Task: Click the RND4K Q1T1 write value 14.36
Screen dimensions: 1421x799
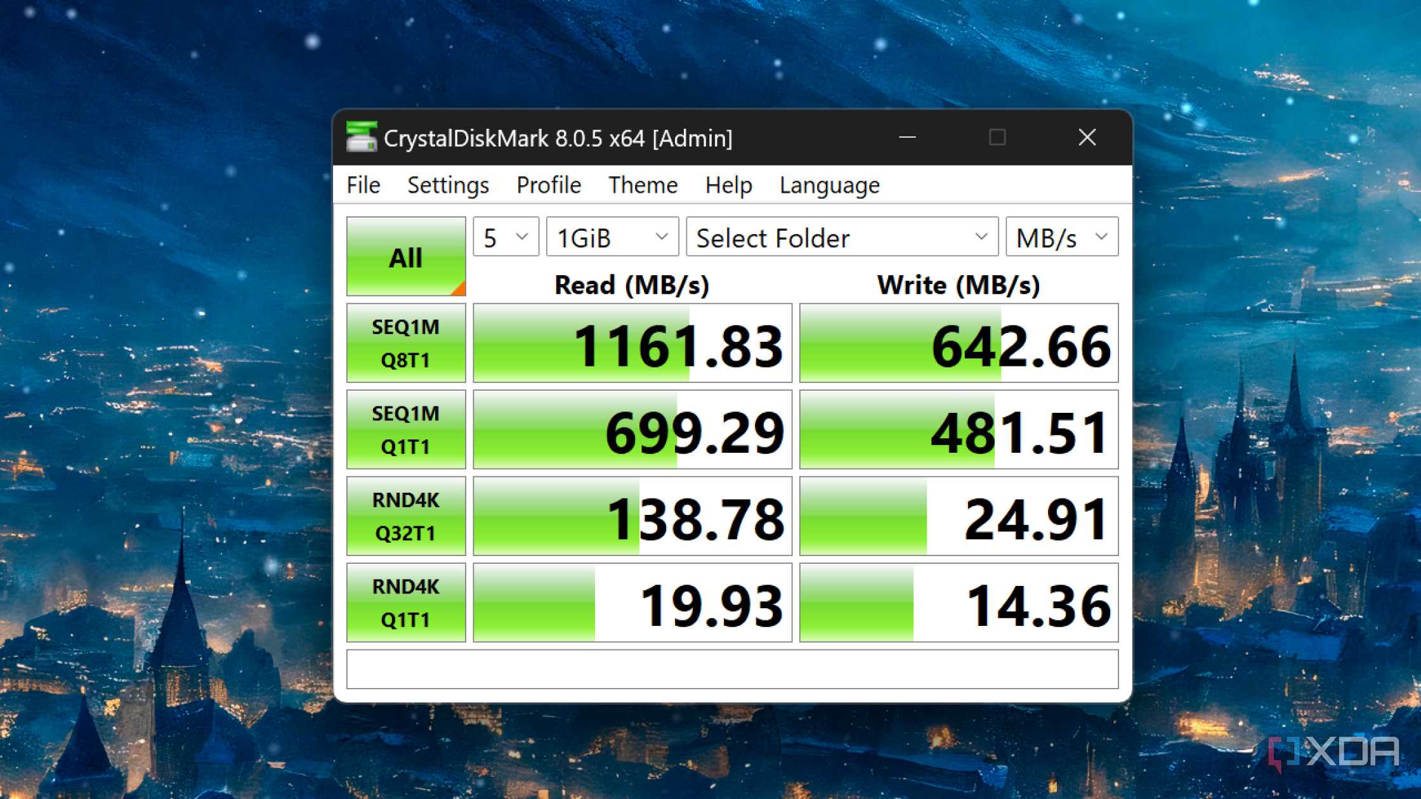Action: 959,602
